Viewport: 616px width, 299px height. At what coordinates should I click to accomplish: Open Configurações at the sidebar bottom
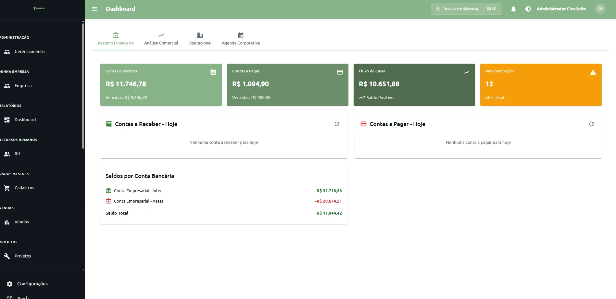pos(42,284)
